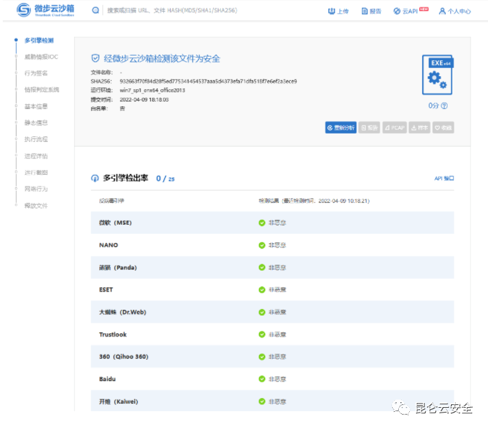Click the EXE x64 file type icon
The height and width of the screenshot is (429, 488).
[x=437, y=75]
